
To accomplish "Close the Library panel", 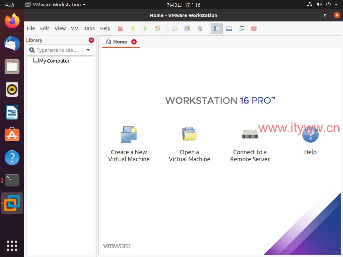I will (91, 40).
